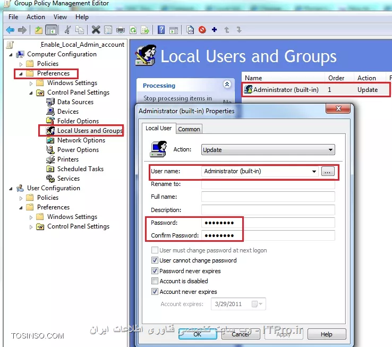Screen dimensions: 392x347
Task: Click the Delete X toolbar icon
Action: (96, 30)
